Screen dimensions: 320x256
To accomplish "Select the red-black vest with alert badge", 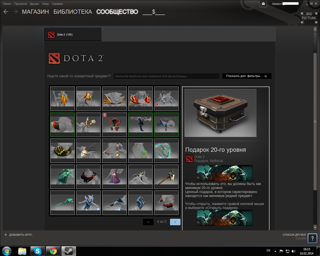I will click(x=114, y=125).
